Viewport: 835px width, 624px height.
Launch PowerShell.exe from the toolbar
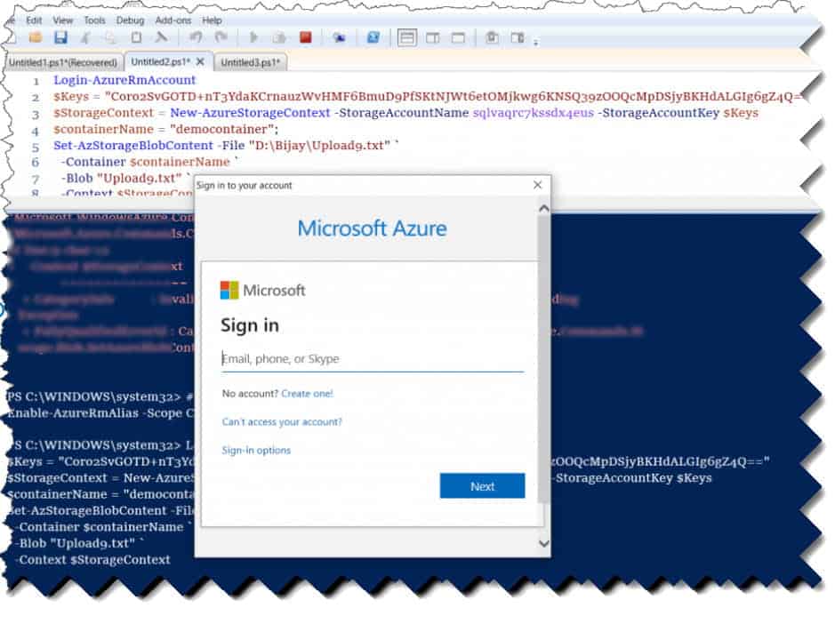[x=373, y=37]
